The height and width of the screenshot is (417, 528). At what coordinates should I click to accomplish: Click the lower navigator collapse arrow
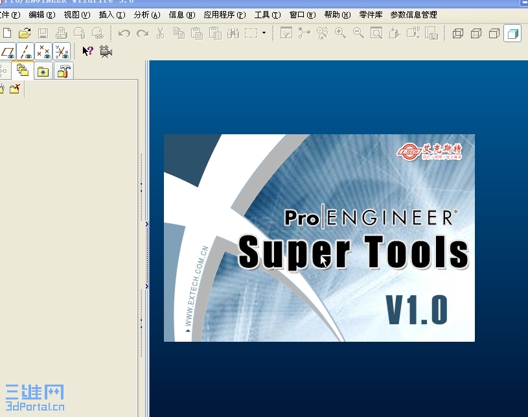pyautogui.click(x=147, y=287)
